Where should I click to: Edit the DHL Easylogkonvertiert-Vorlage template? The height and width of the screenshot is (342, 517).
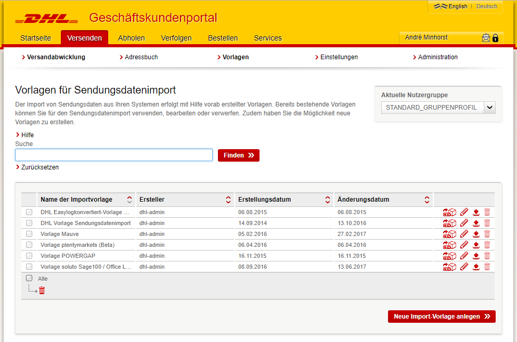[464, 212]
